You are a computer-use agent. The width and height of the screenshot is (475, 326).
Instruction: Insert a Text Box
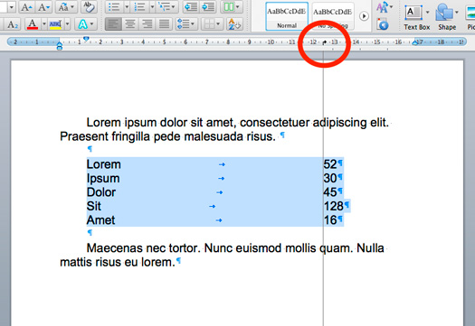pyautogui.click(x=416, y=17)
